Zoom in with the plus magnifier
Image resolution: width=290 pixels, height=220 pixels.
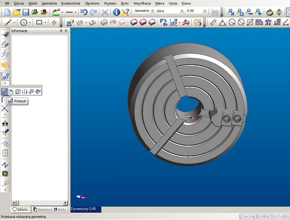[x=258, y=12]
